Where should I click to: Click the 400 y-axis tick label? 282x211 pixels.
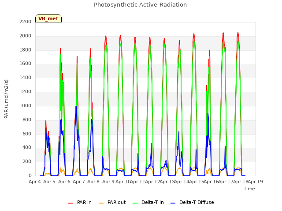point(27,148)
